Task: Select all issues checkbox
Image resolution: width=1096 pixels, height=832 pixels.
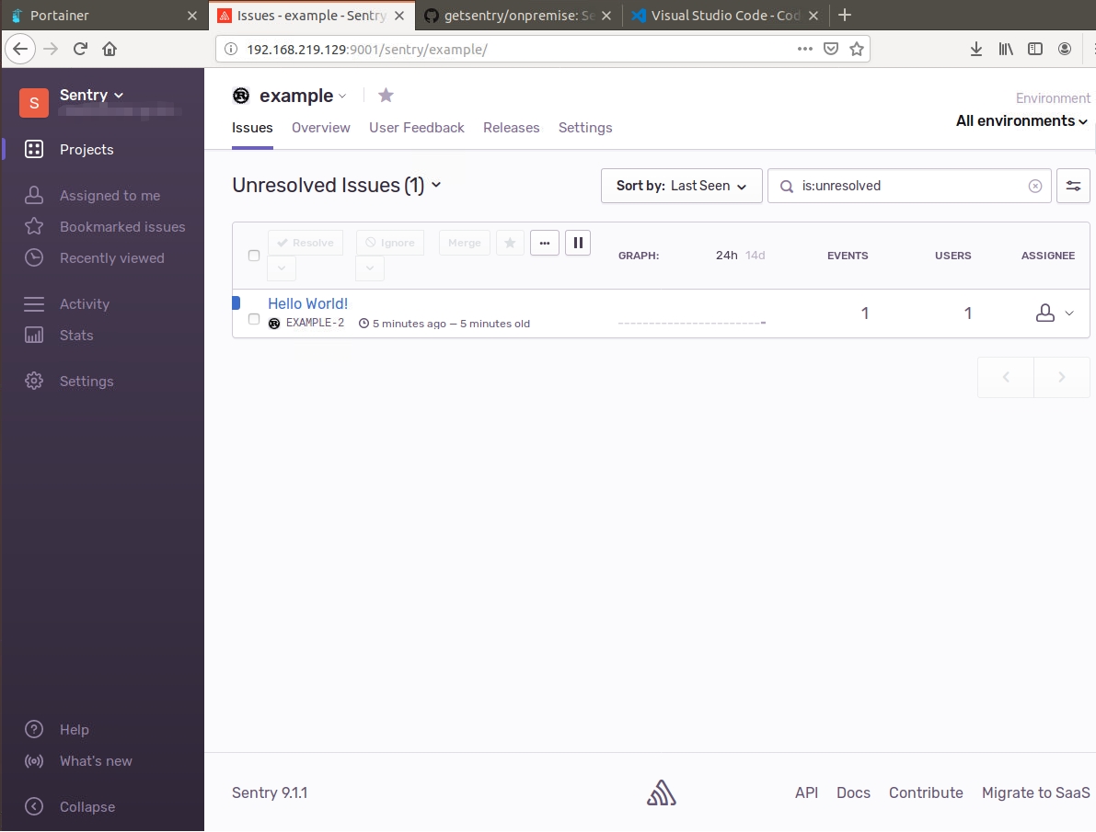Action: click(254, 256)
